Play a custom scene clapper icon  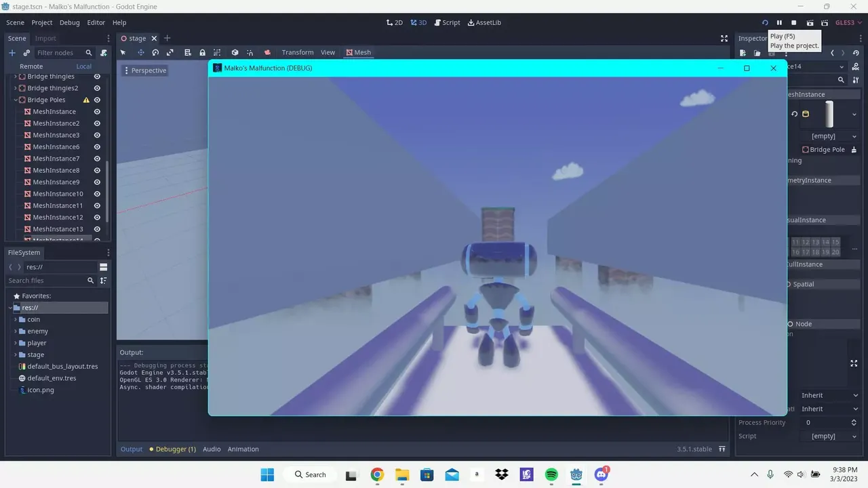[825, 22]
